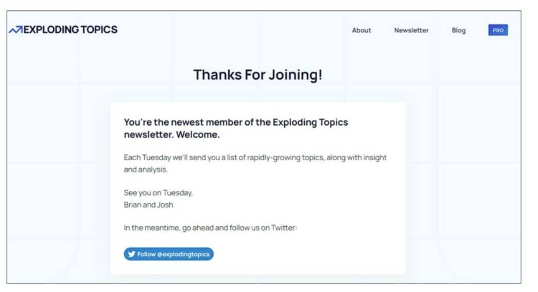Click the Thanks For Joining! heading
The image size is (538, 292).
point(258,75)
